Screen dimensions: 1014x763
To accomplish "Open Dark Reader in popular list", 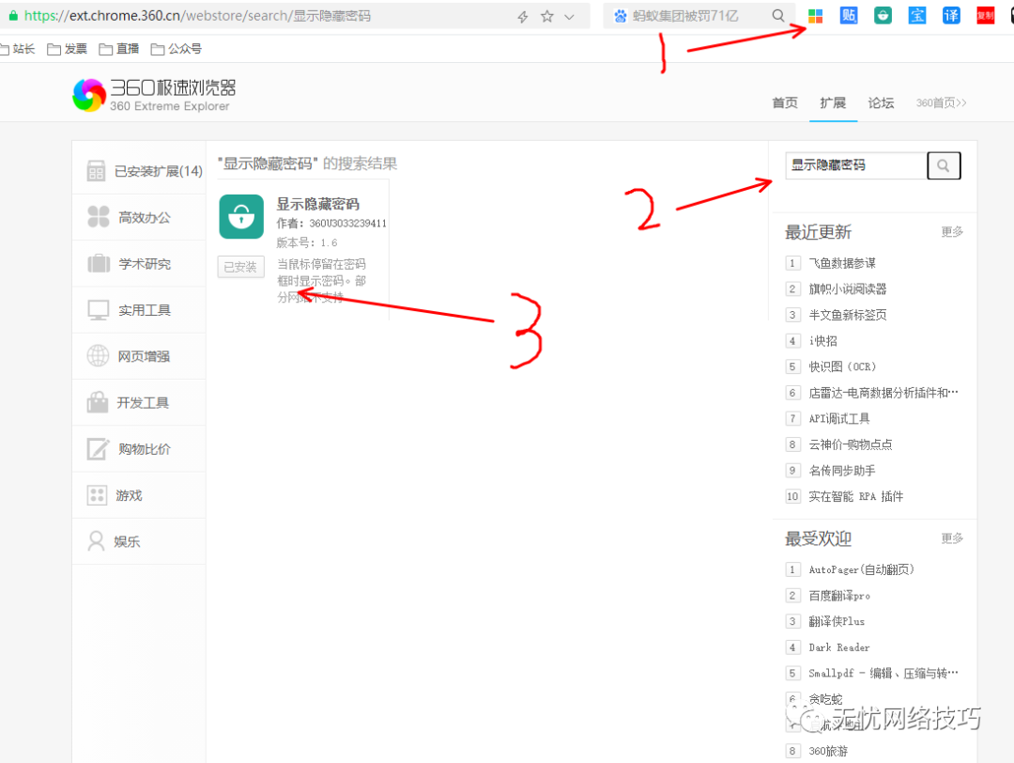I will [838, 647].
